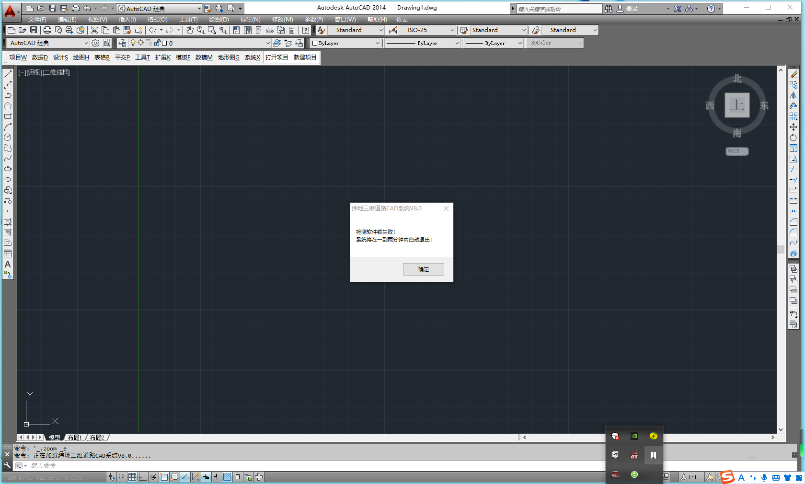
Task: Activate the Pan Realtime tool
Action: (190, 30)
